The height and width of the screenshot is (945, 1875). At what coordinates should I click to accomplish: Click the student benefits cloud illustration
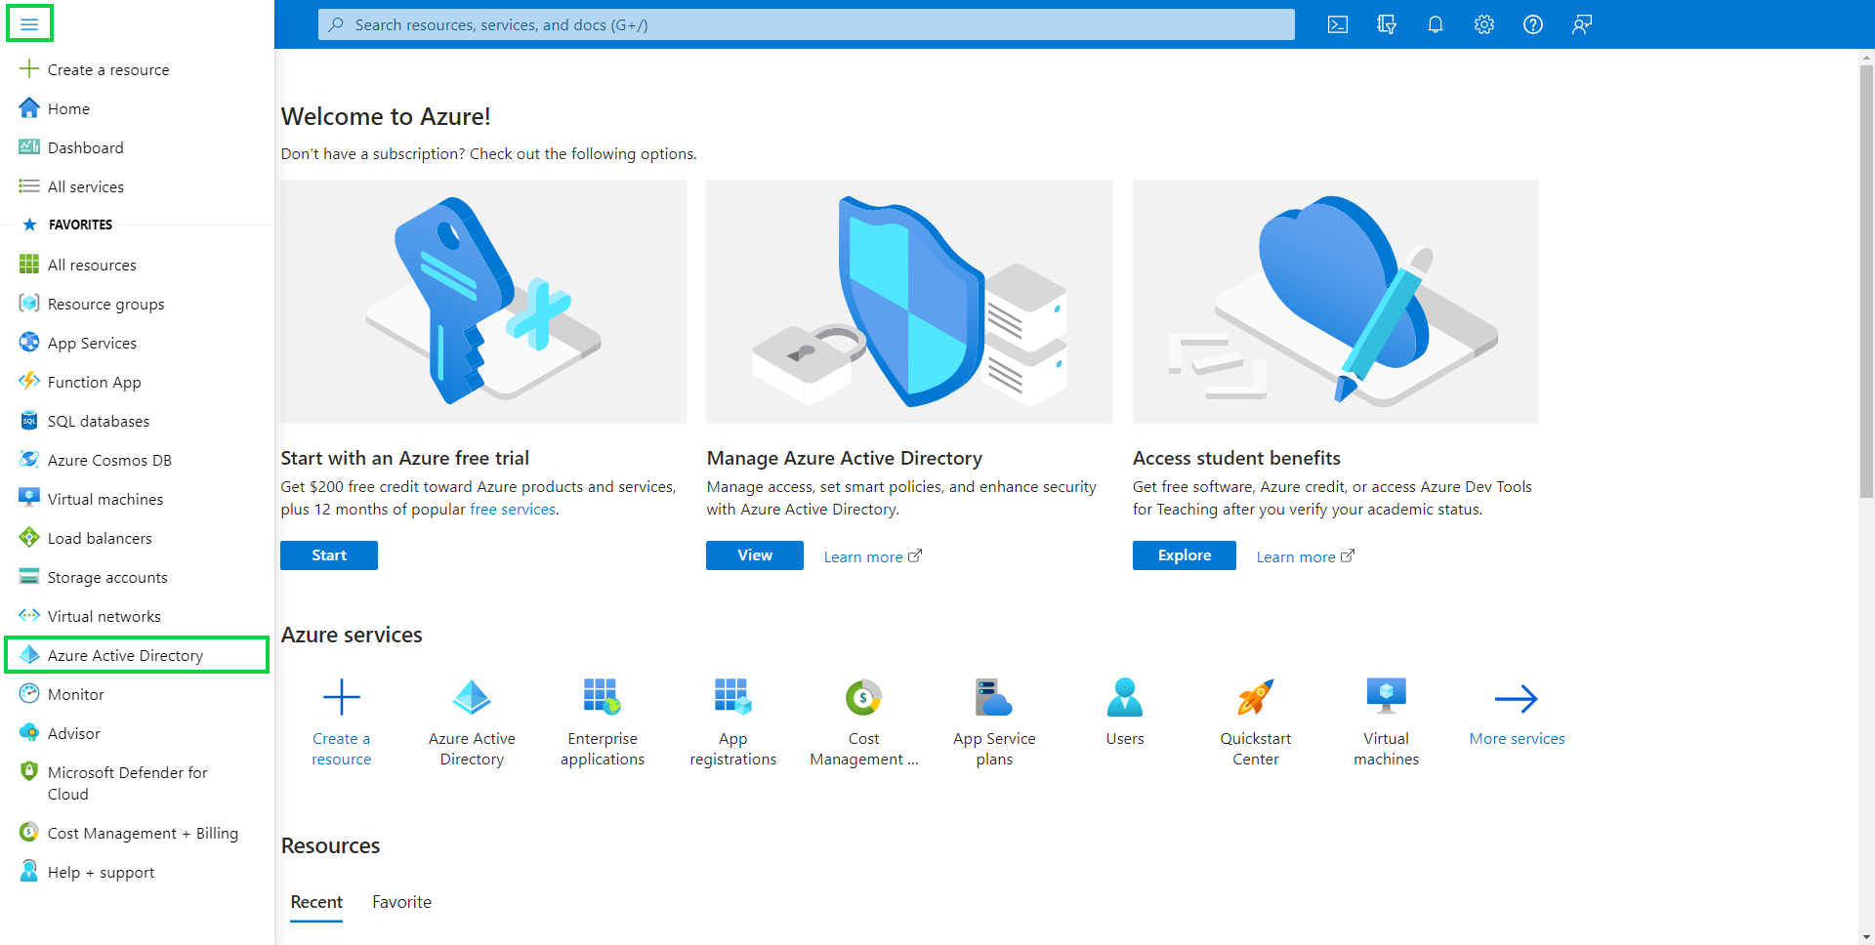pyautogui.click(x=1336, y=302)
